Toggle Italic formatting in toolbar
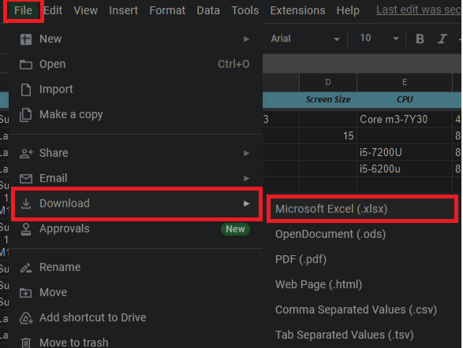The height and width of the screenshot is (348, 463). pyautogui.click(x=442, y=39)
